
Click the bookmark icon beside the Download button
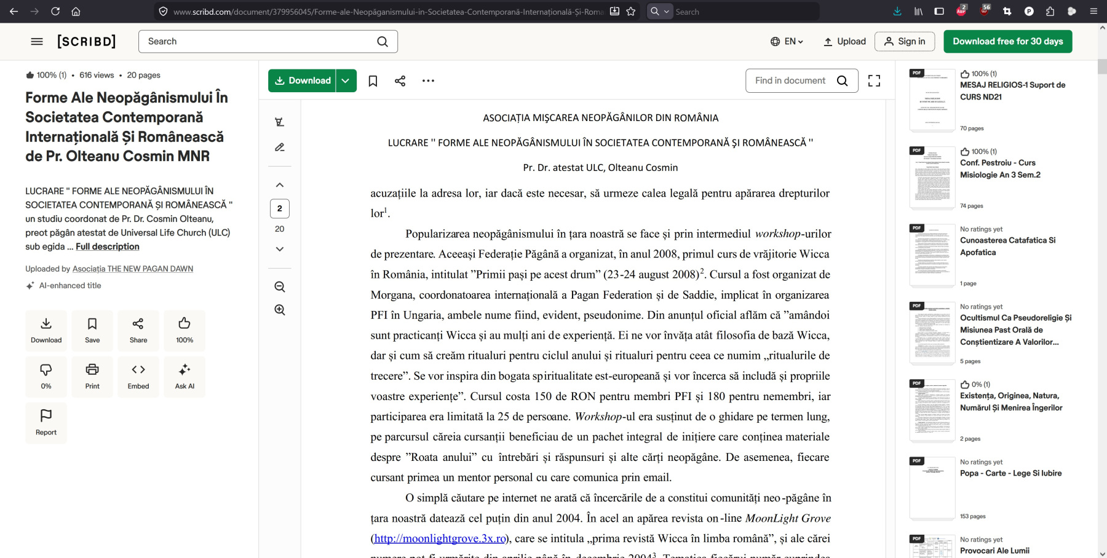[x=373, y=81]
